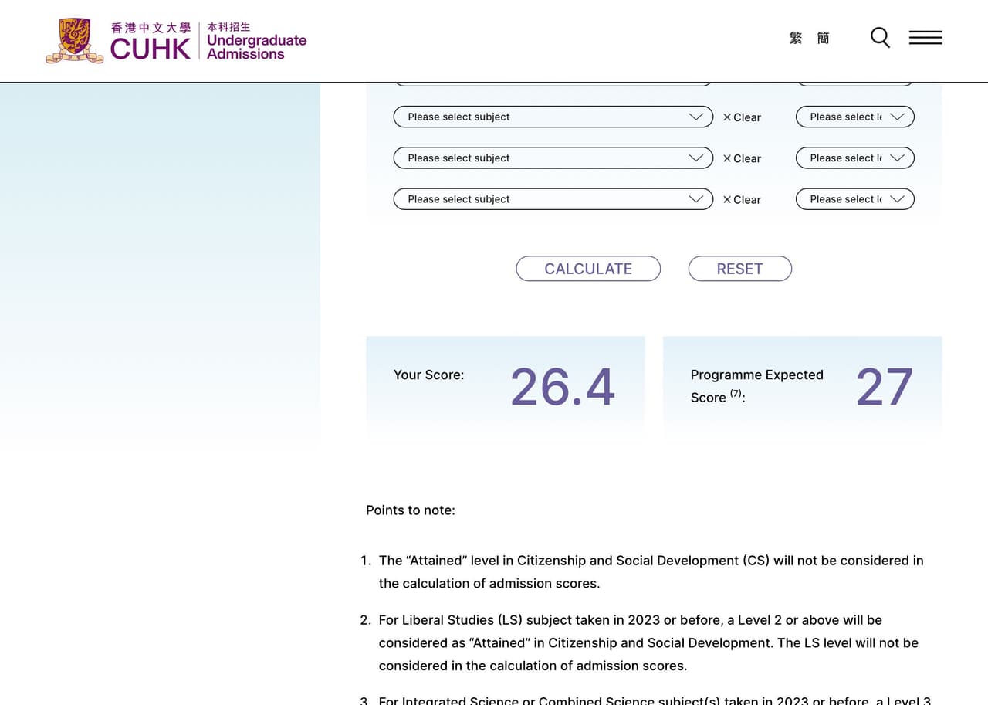Click the Programme Expected Score value 27
988x705 pixels.
click(884, 387)
